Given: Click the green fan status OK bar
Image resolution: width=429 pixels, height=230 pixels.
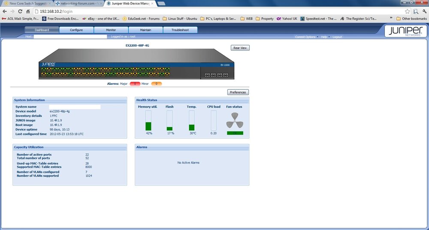Looking at the screenshot, I should [235, 133].
